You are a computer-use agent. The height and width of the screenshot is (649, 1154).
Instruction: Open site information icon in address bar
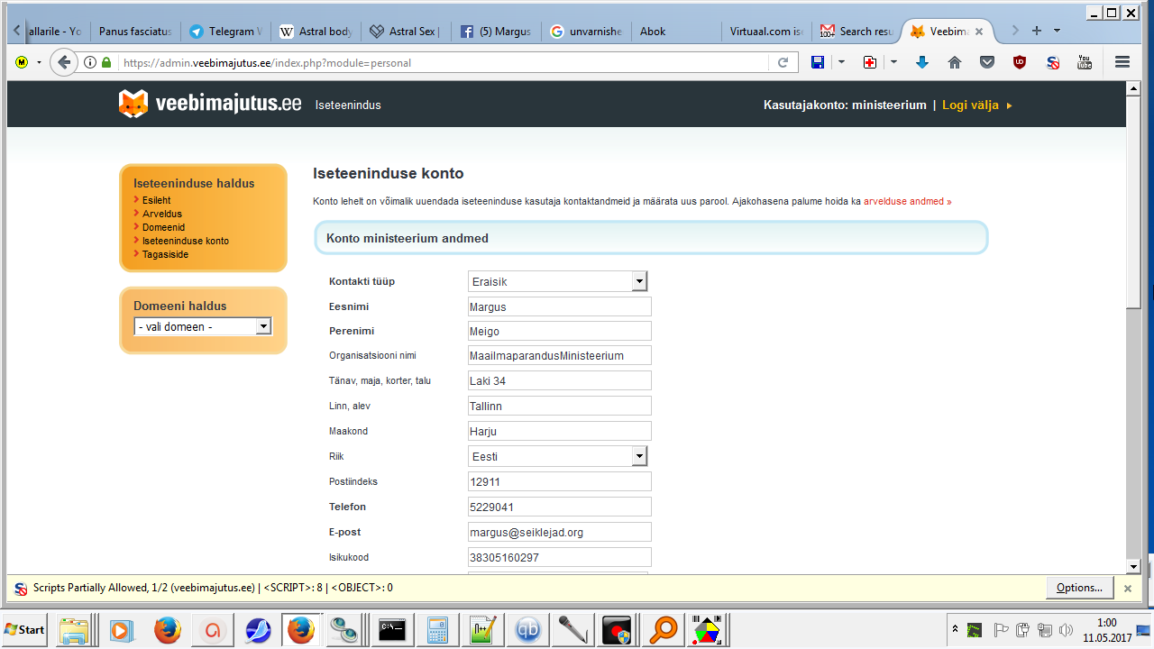90,63
